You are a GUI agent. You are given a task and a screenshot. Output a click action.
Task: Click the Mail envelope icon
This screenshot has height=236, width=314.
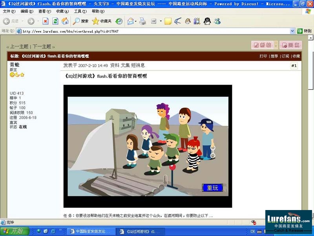click(x=130, y=21)
